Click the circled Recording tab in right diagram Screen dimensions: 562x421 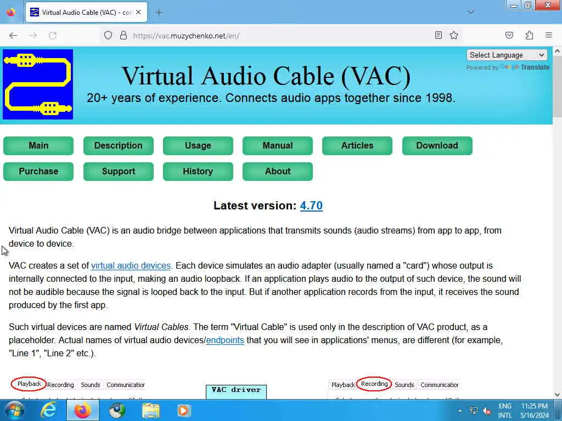(374, 384)
